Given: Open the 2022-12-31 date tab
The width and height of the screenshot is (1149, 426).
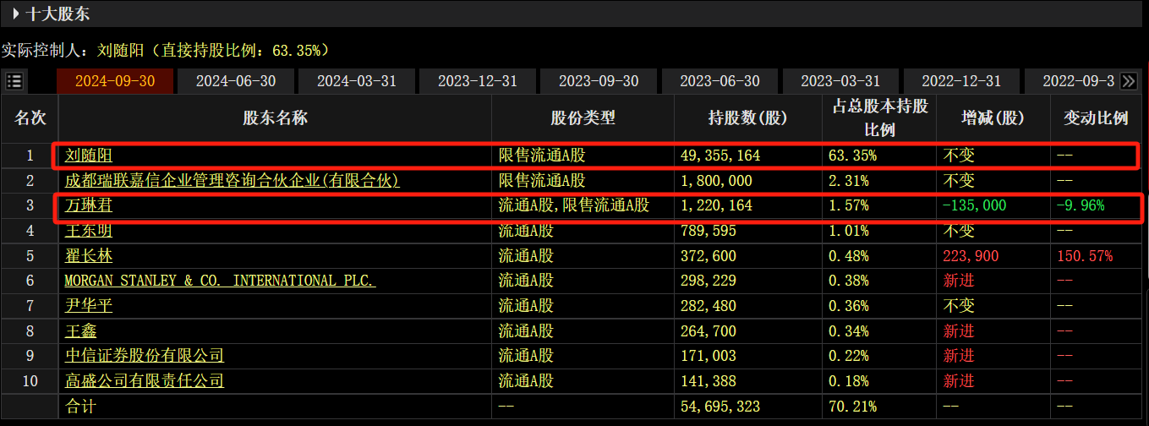Looking at the screenshot, I should 961,81.
